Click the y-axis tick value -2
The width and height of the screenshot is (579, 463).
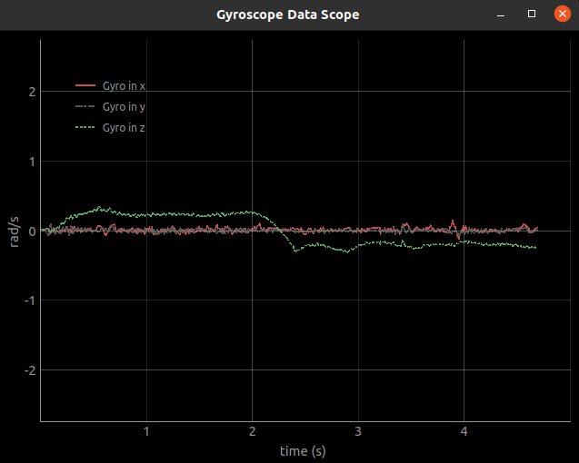point(30,370)
